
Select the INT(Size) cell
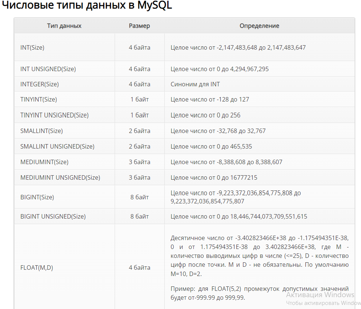(x=65, y=47)
